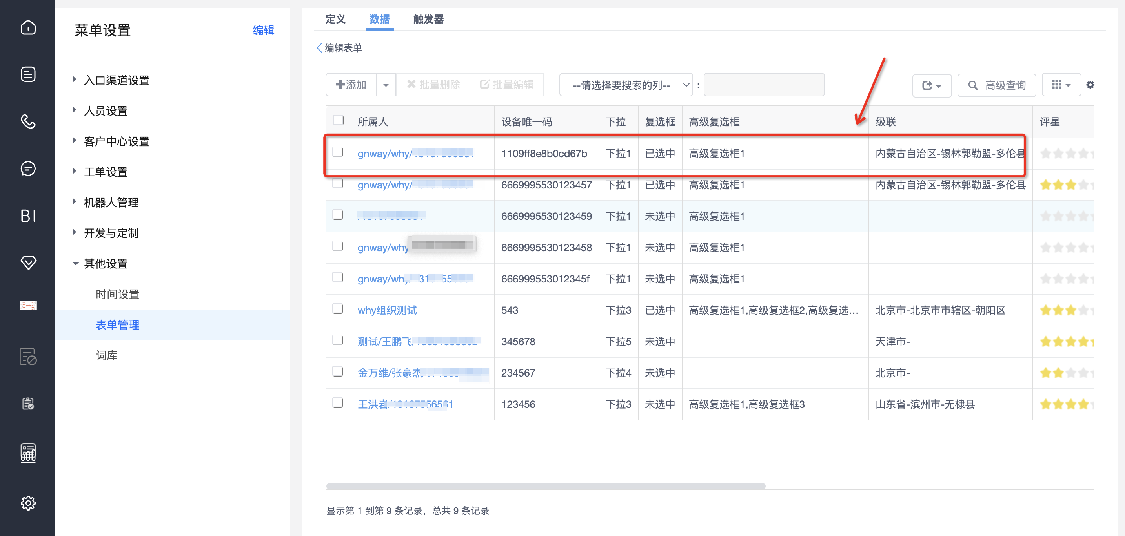Viewport: 1125px width, 536px height.
Task: Click the horizontal scrollbar under the table
Action: coord(546,486)
